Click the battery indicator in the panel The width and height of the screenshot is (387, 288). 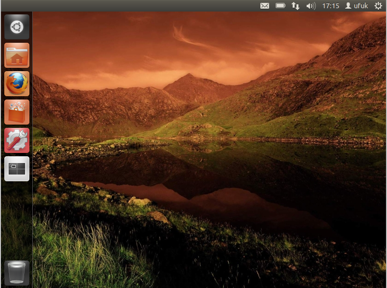point(280,6)
